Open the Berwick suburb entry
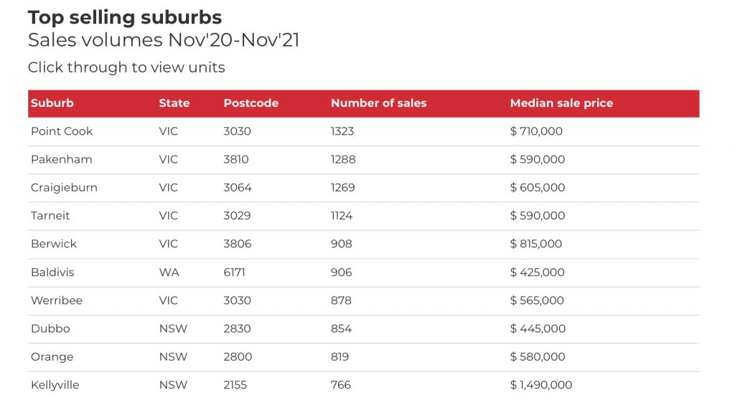 click(53, 244)
